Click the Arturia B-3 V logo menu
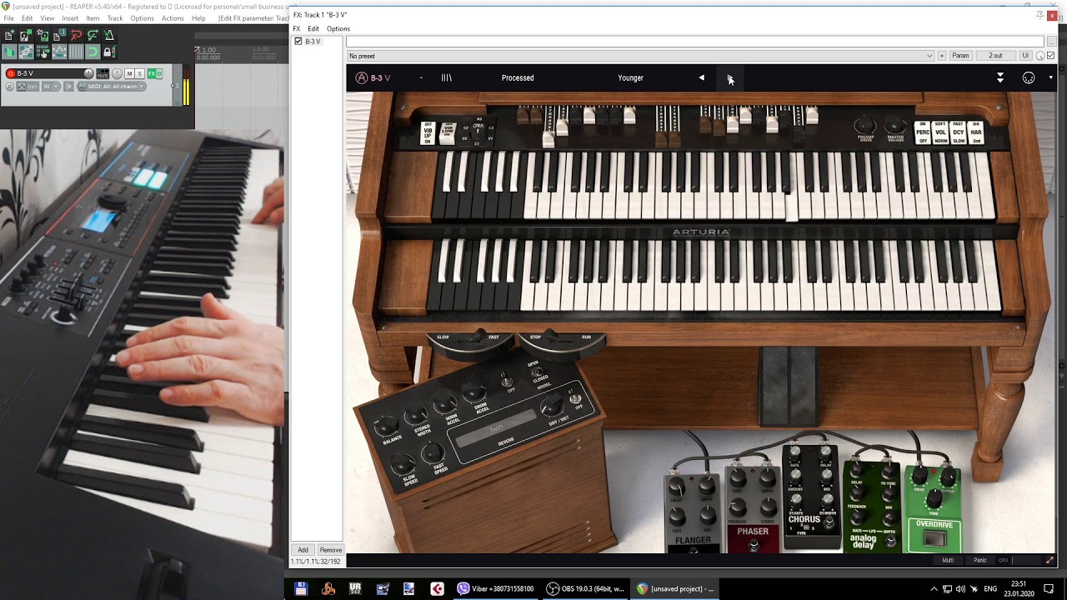1067x600 pixels. (373, 77)
